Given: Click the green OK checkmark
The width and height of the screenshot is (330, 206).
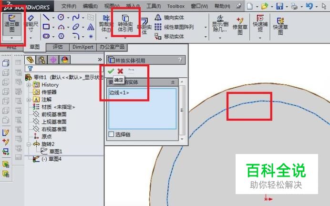Looking at the screenshot, I should tap(111, 71).
